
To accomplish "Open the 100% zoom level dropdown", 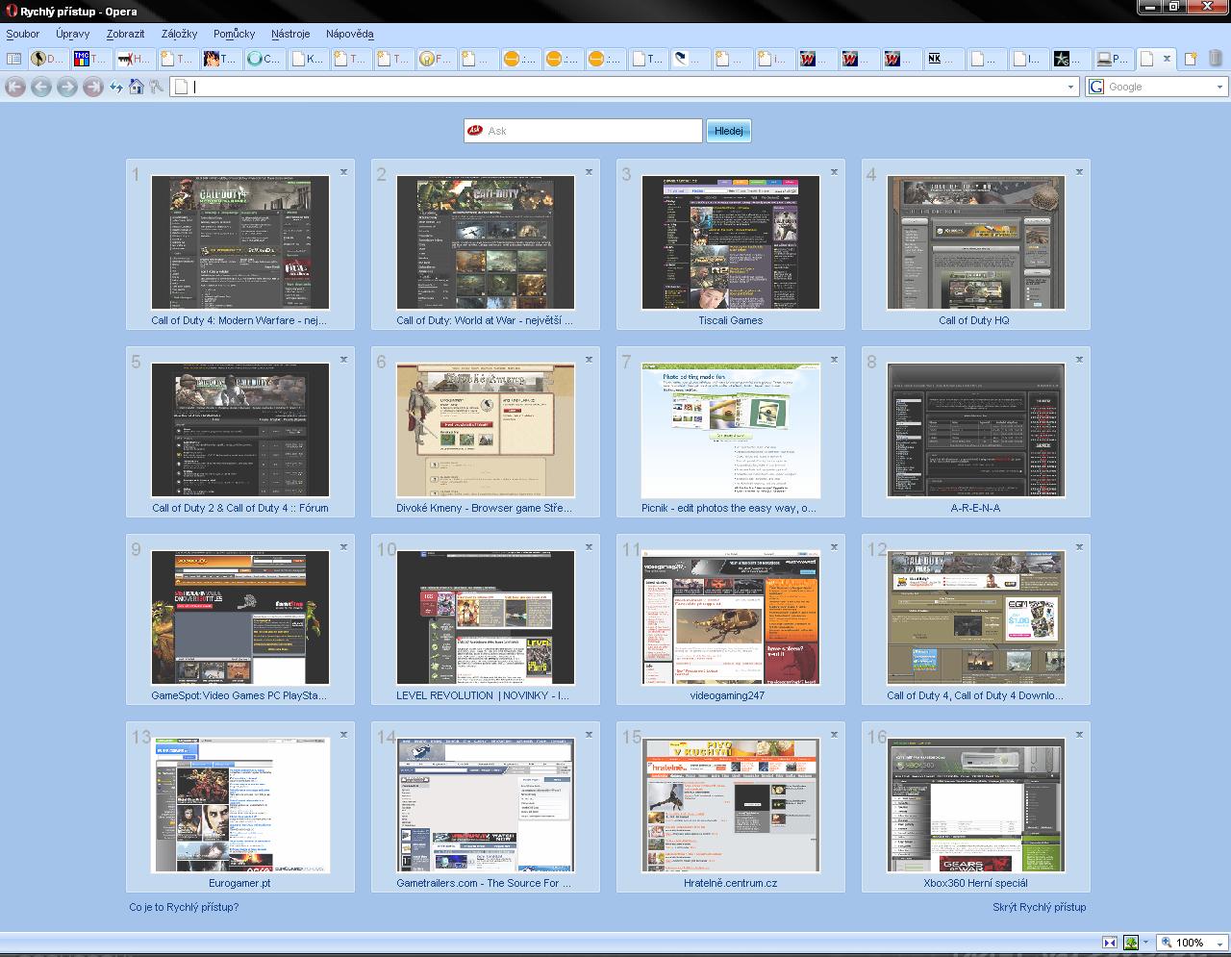I will 1219,943.
